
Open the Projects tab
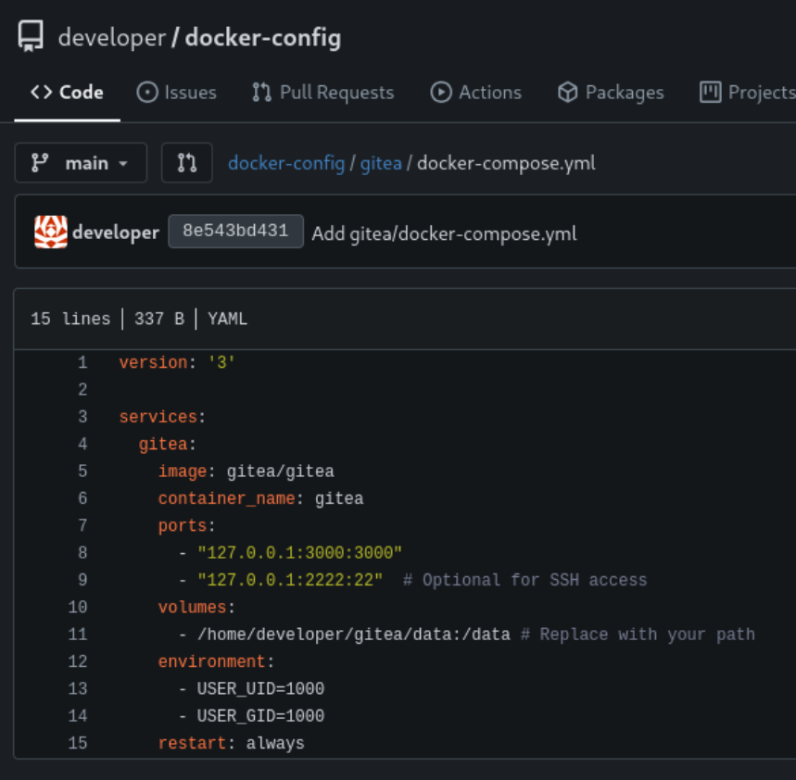(747, 93)
